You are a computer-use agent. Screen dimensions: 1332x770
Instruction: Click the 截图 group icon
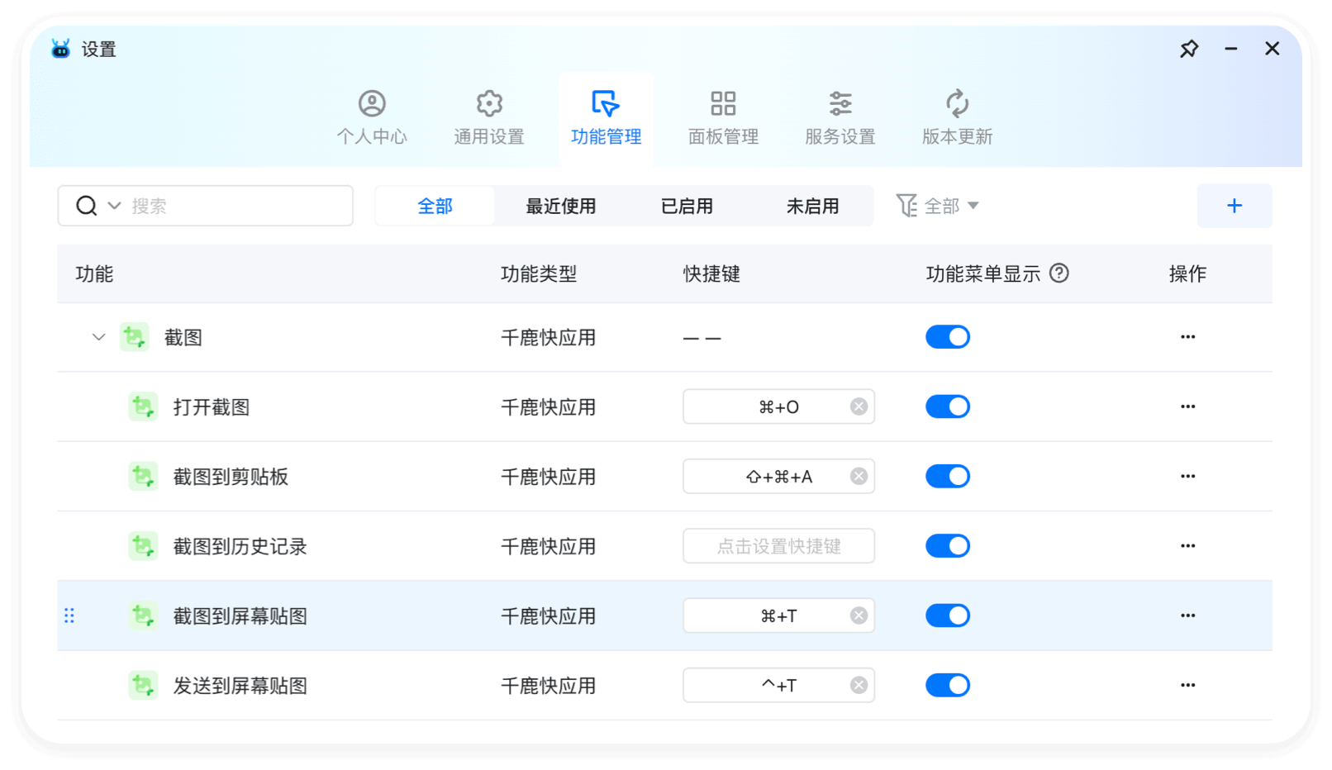click(x=134, y=337)
